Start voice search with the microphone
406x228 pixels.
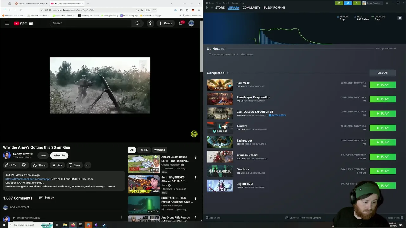tap(150, 23)
